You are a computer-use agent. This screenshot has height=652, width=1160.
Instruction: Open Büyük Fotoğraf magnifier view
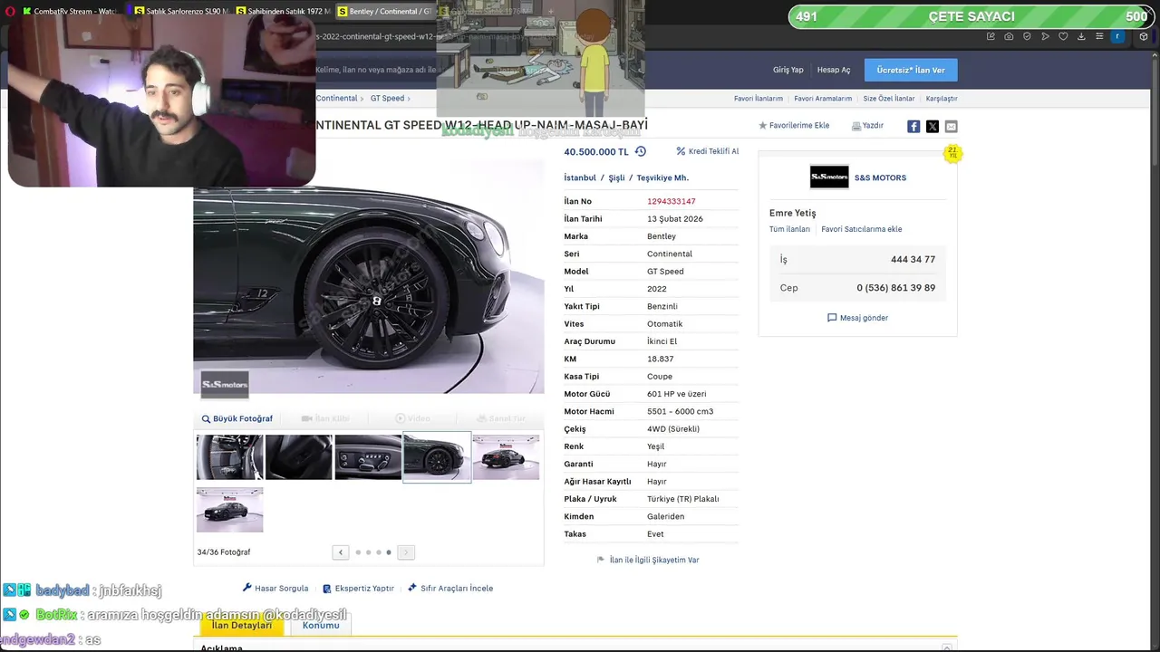pos(237,418)
